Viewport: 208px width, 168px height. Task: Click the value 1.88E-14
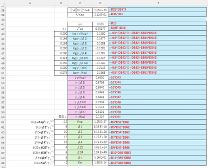click(x=101, y=162)
